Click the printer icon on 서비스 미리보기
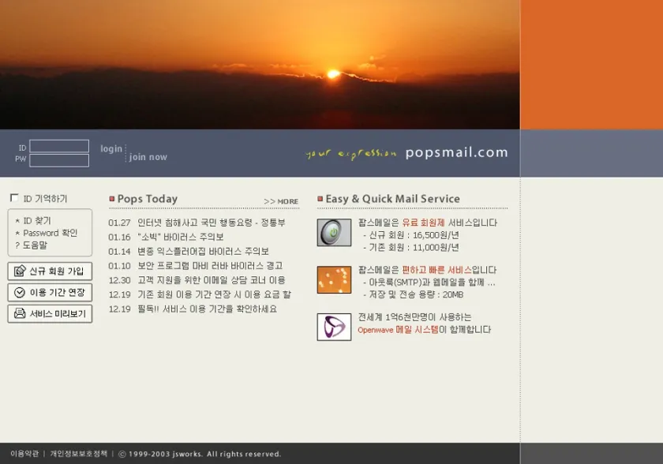This screenshot has height=464, width=663. 20,313
